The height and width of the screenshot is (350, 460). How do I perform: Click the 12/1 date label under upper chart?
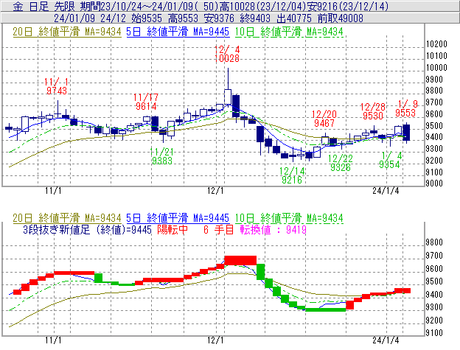pyautogui.click(x=215, y=191)
